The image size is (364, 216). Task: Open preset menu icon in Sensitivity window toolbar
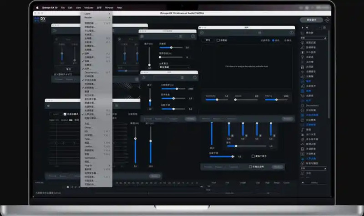259,33
